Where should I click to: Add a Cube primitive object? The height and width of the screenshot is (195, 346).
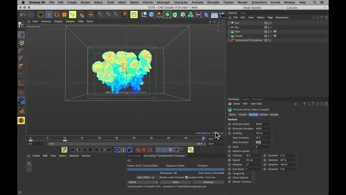pos(151,15)
